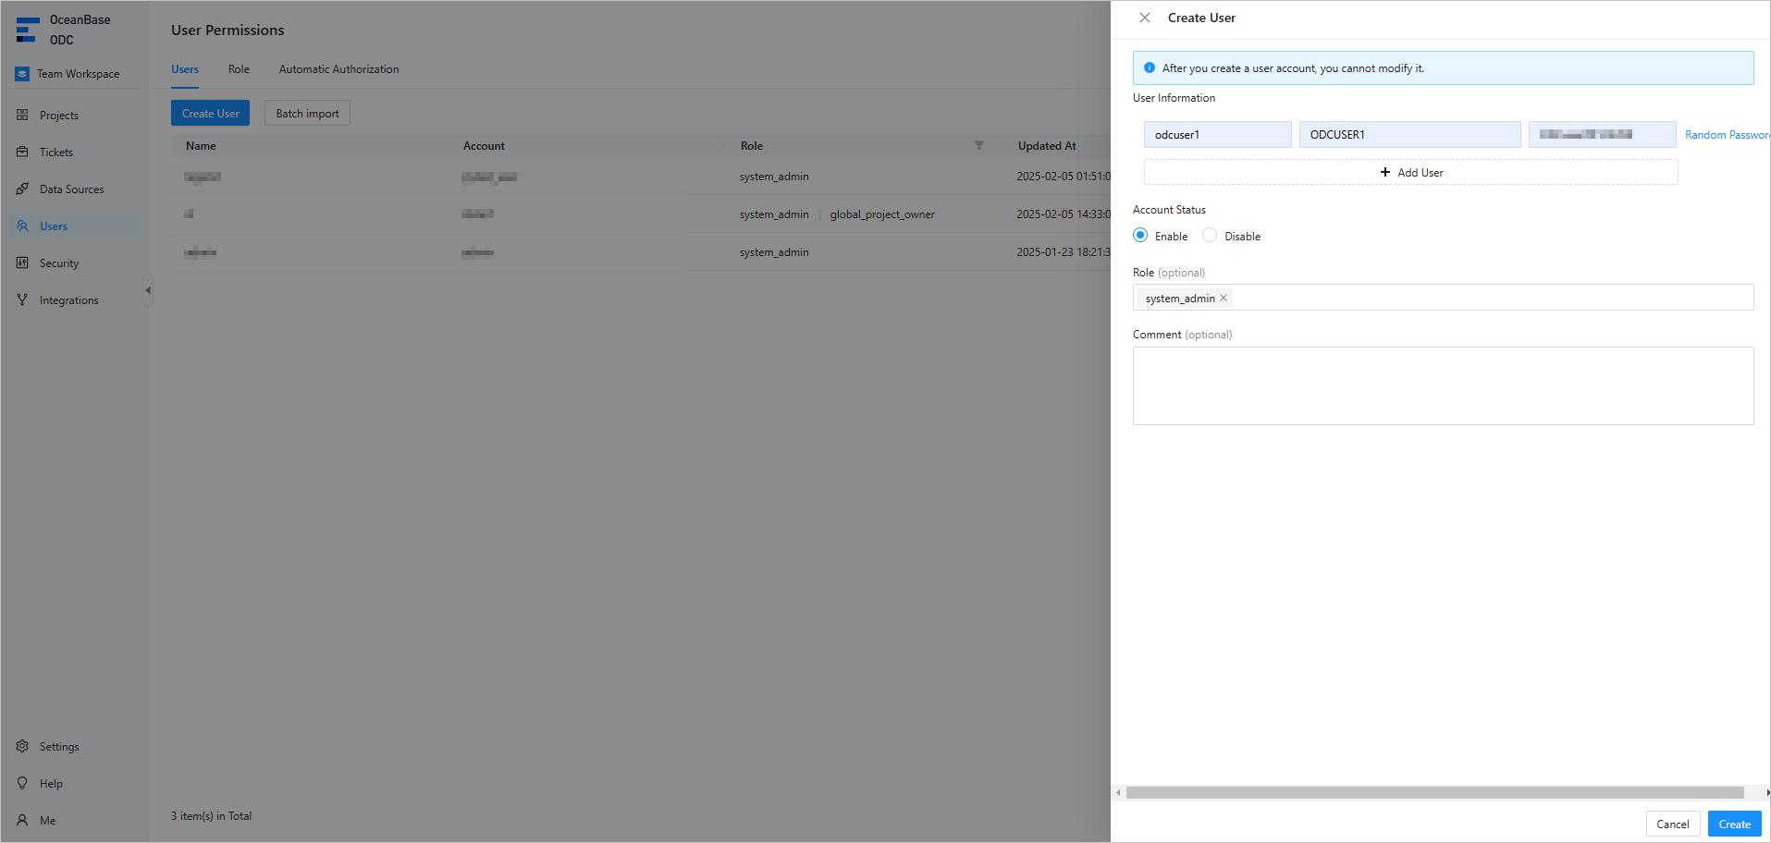Open Tickets via its sidebar icon
Image resolution: width=1771 pixels, height=843 pixels.
tap(22, 153)
